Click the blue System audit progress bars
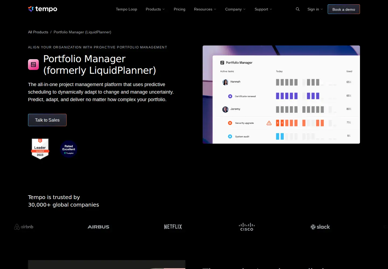 [280, 136]
